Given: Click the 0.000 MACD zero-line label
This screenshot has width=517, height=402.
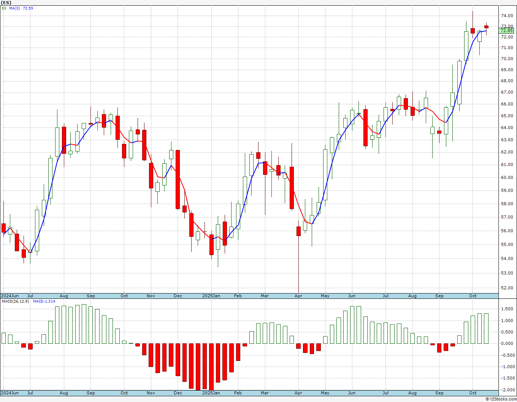Looking at the screenshot, I should [508, 343].
